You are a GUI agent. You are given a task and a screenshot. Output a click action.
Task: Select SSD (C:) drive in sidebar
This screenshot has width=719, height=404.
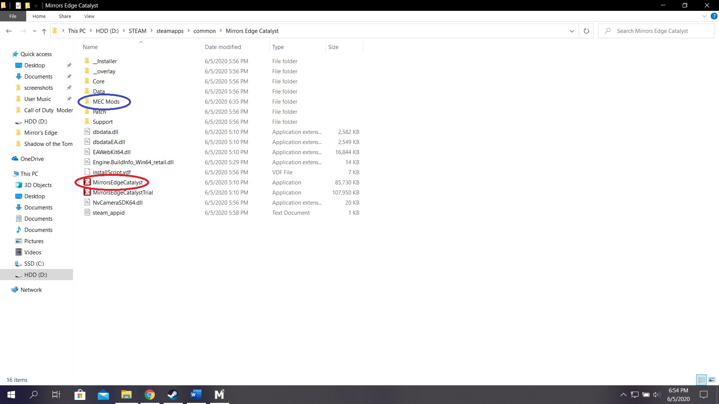tap(34, 264)
